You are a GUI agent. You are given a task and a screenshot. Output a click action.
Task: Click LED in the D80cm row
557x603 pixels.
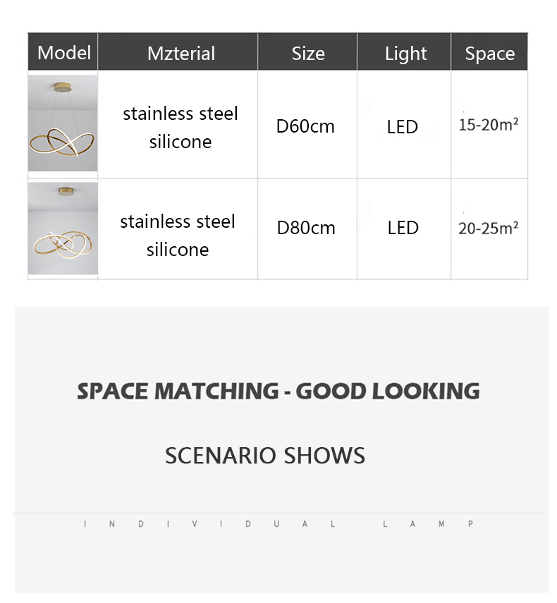pyautogui.click(x=403, y=228)
